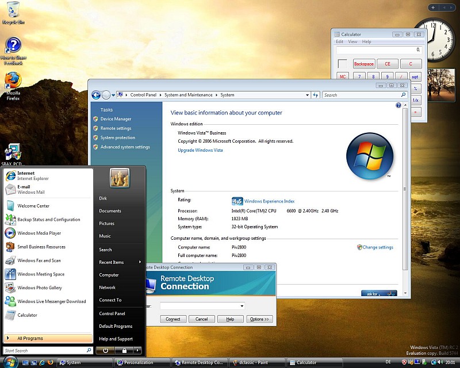Viewport: 460px width, 368px height.
Task: Open Windows Live Messenger Download
Action: pos(49,301)
